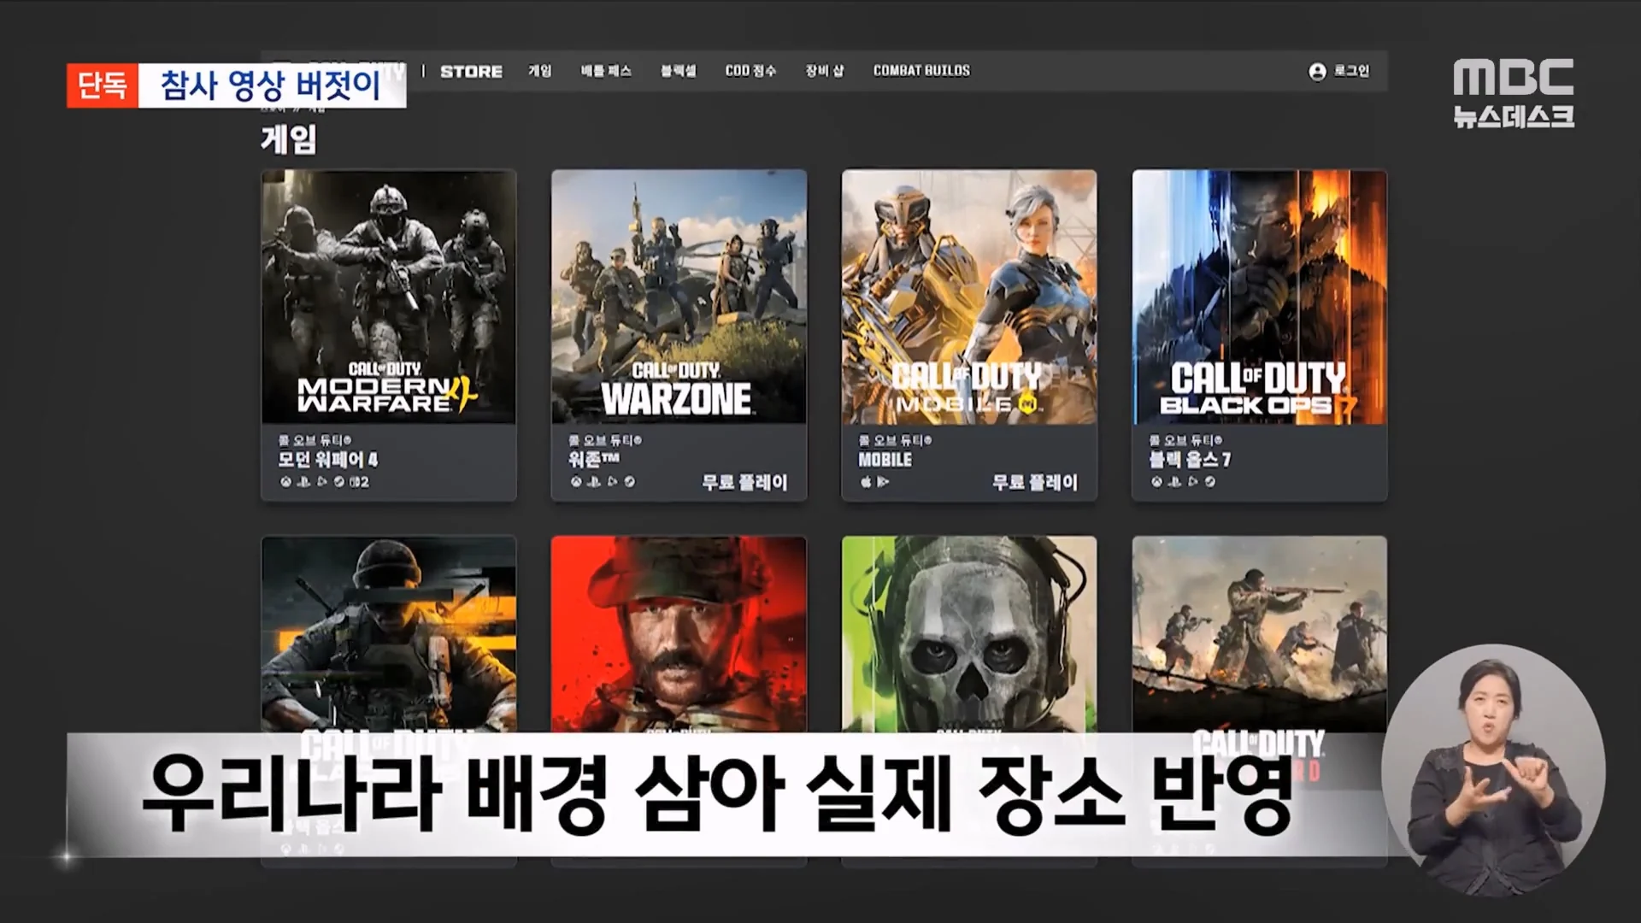The height and width of the screenshot is (923, 1641).
Task: Click the 블랙 옵스 7 title text
Action: point(1190,460)
